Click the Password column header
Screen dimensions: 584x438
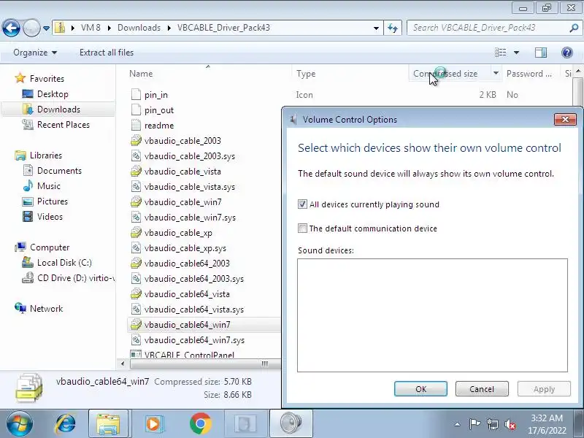pos(529,74)
